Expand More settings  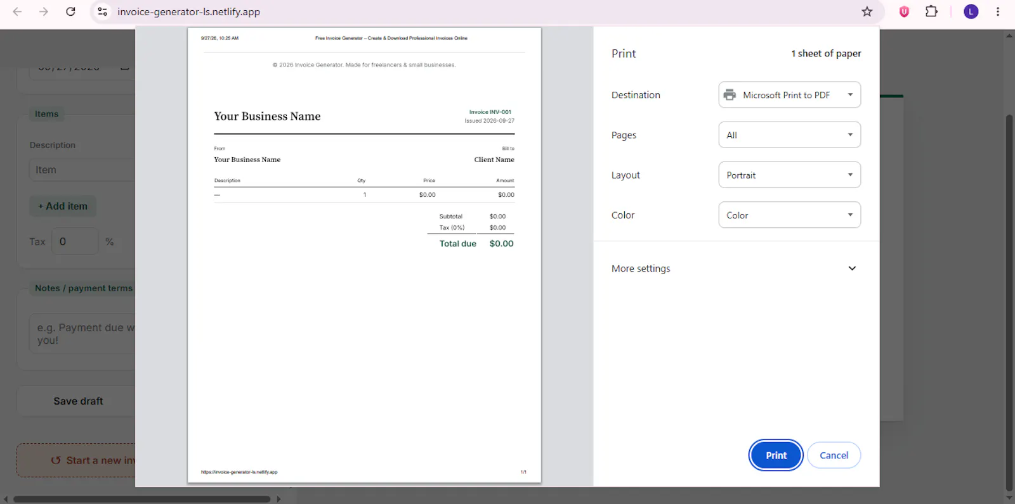point(735,268)
